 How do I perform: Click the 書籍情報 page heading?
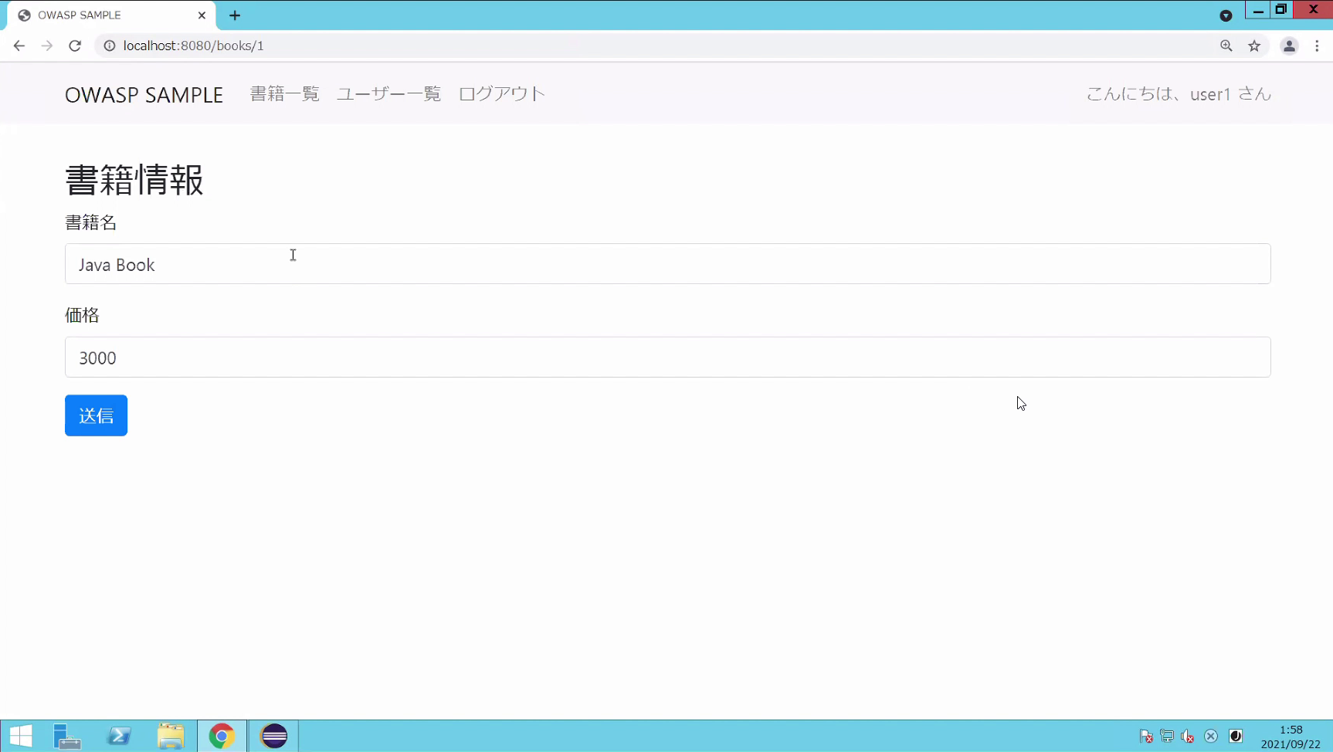coord(134,180)
